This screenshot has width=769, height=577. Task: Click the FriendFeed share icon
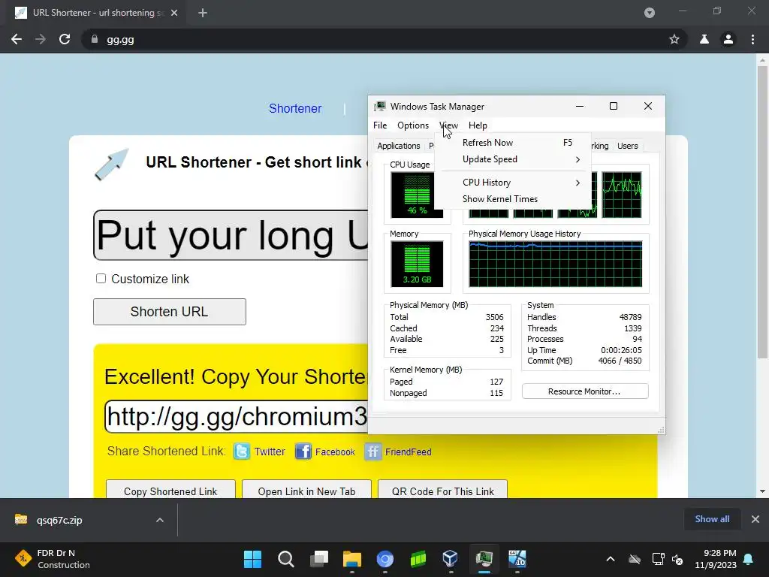point(372,452)
